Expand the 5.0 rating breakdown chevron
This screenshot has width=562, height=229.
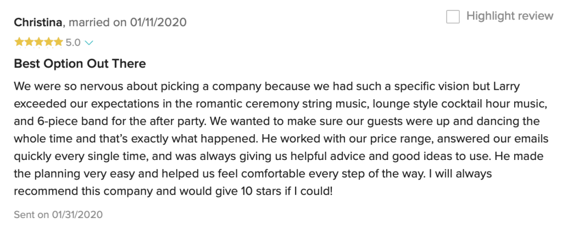[90, 42]
